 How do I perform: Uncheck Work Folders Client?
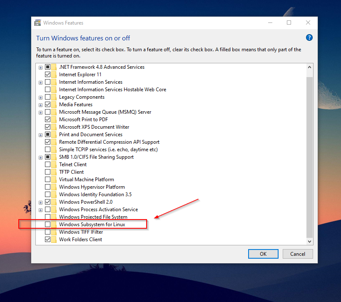pyautogui.click(x=47, y=240)
